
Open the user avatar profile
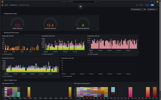157,2
